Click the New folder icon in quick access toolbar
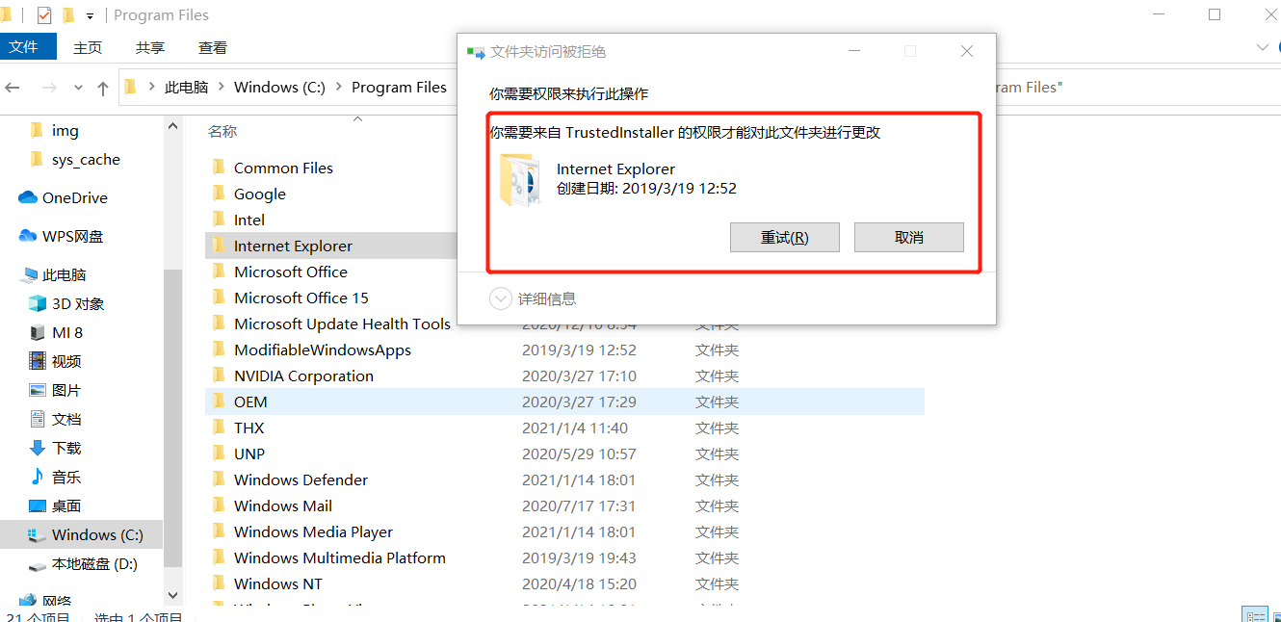 (x=68, y=15)
